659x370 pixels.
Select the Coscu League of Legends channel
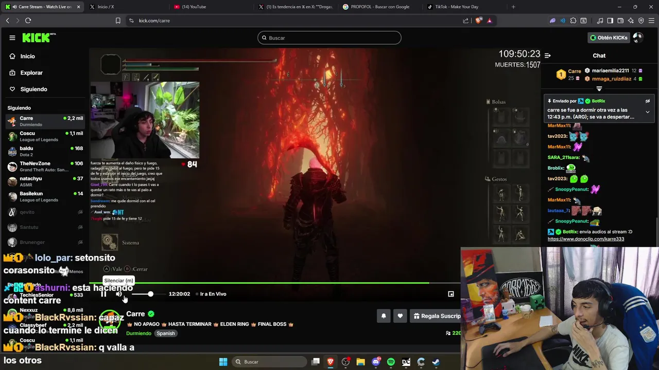tap(45, 136)
